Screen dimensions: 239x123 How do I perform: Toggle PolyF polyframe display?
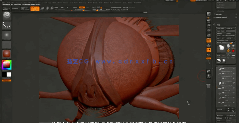(208, 86)
